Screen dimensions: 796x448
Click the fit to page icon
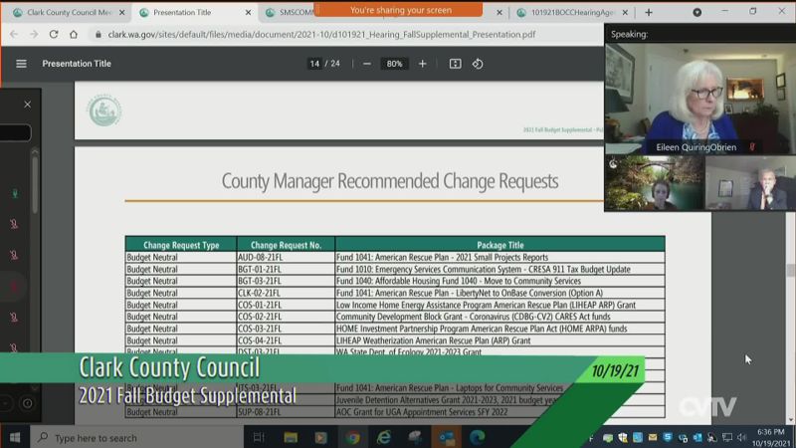click(455, 64)
